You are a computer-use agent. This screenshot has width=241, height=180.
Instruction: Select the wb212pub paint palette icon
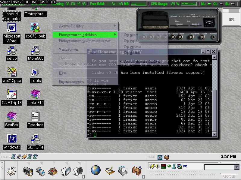[12, 72]
